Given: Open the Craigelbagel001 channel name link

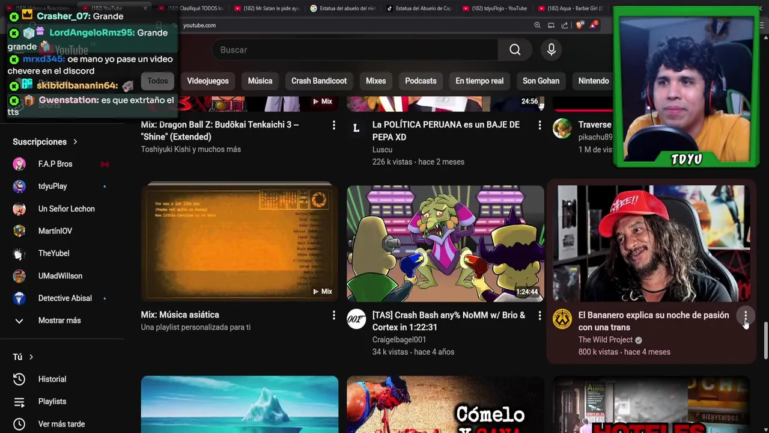Looking at the screenshot, I should coord(399,340).
